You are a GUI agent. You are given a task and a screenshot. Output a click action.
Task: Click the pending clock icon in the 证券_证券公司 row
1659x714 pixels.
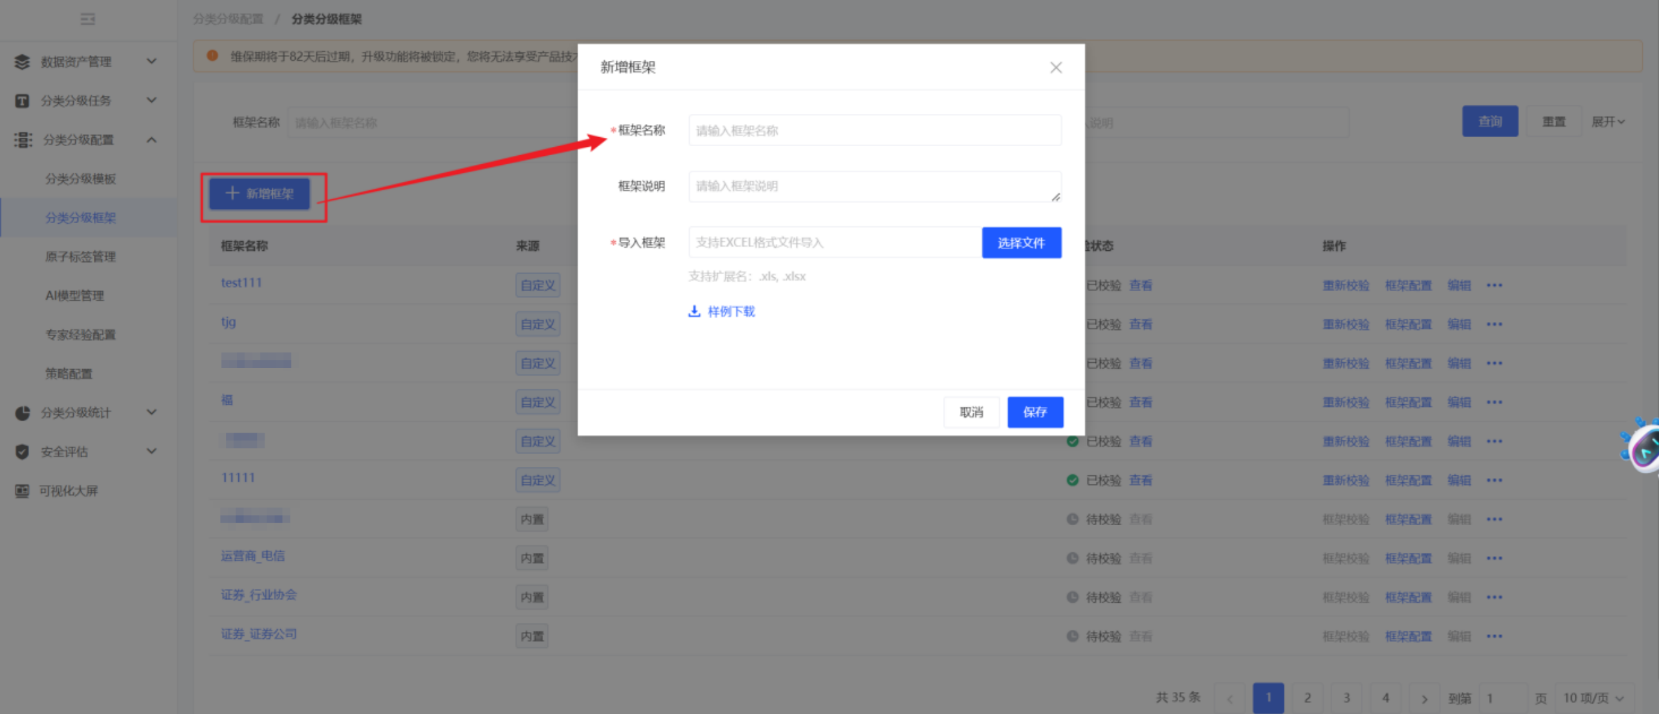pos(1072,636)
